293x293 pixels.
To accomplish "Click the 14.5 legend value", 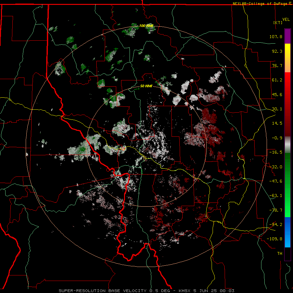I will click(x=277, y=123).
